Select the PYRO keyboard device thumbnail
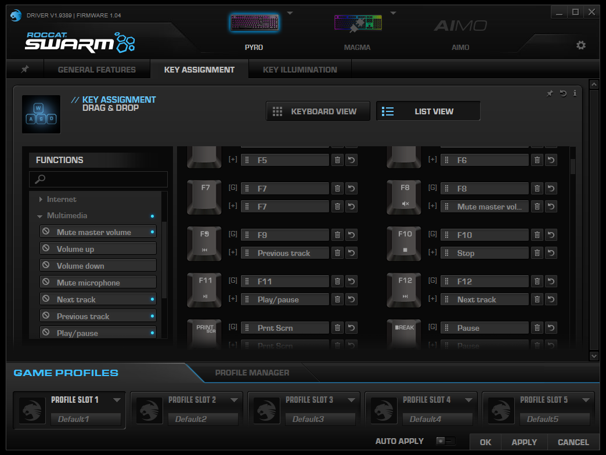Viewport: 606px width, 455px height. [x=254, y=23]
